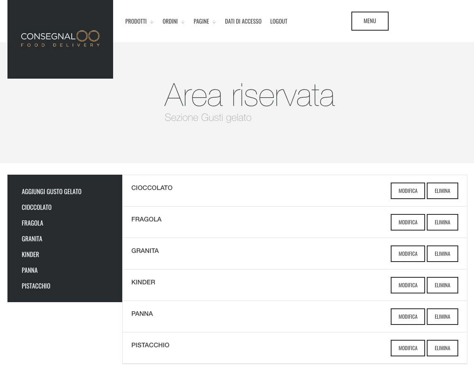Screen dimensions: 474x375
Task: Modify the Kinder flavor
Action: tap(408, 285)
